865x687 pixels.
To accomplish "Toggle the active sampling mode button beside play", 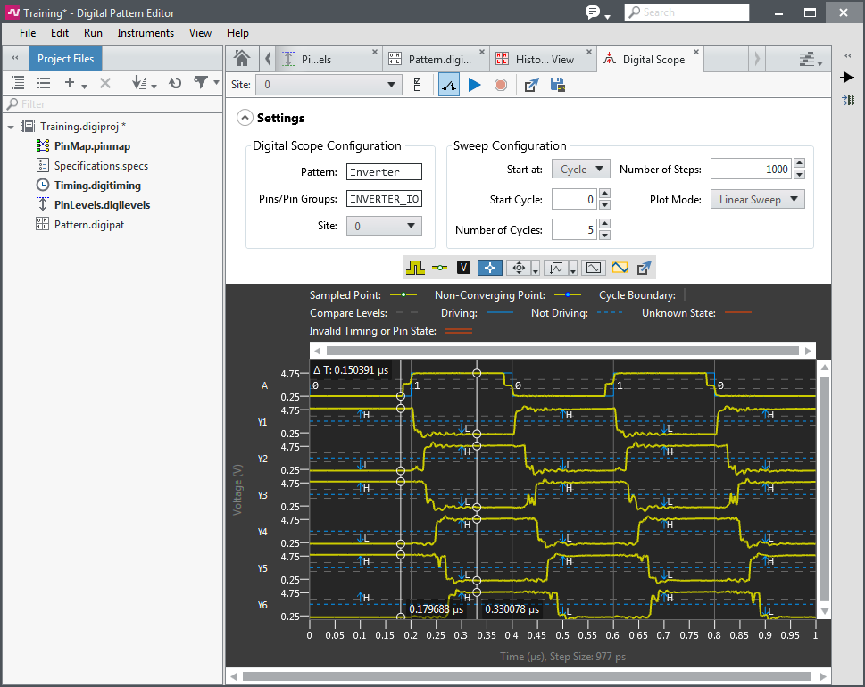I will 449,85.
